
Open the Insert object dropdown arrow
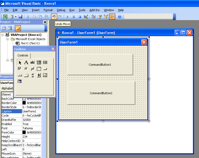16,17
